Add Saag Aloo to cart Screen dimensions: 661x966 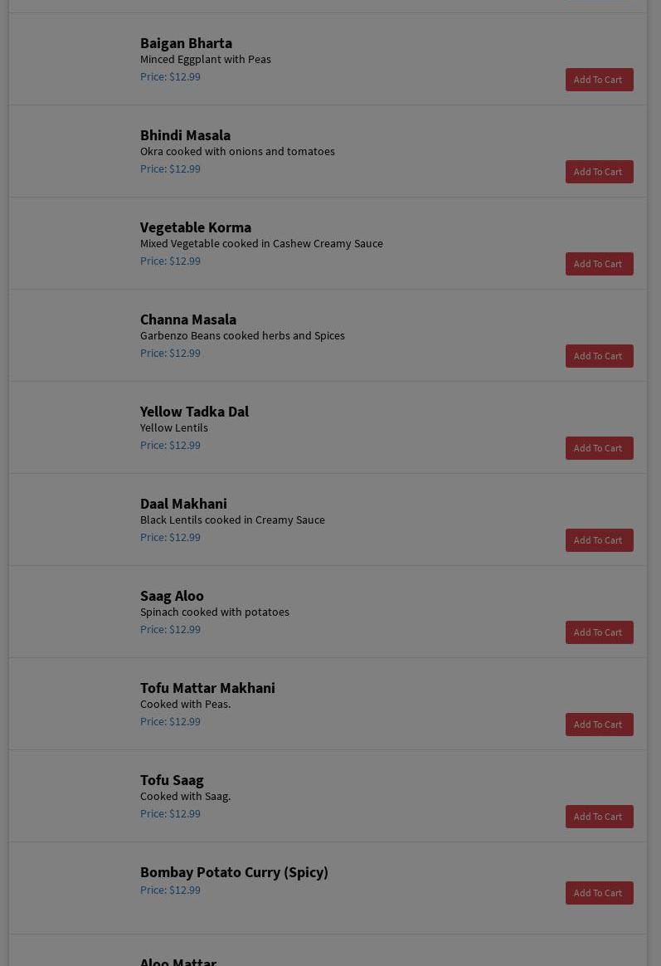point(599,632)
